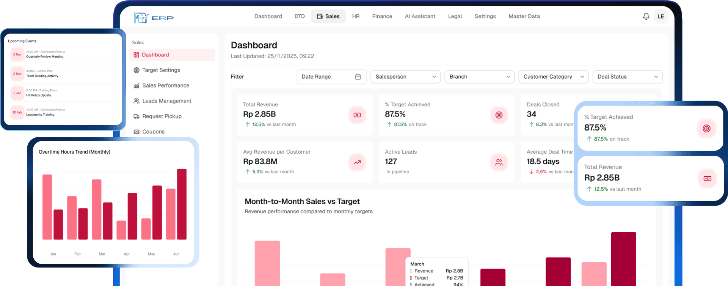The image size is (728, 286).
Task: Switch to the HR tab
Action: pos(356,16)
